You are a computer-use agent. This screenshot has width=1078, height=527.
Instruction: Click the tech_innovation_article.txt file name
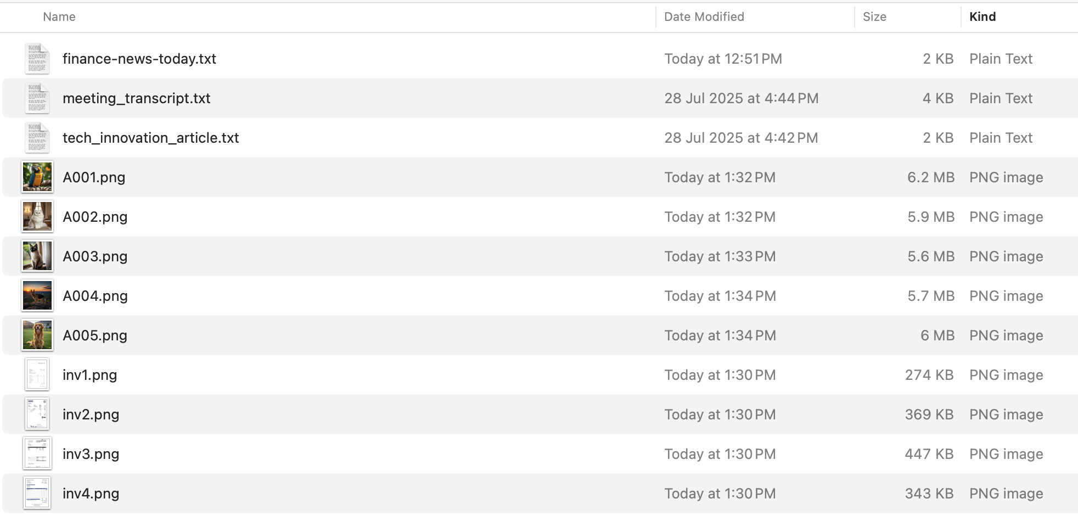[151, 138]
